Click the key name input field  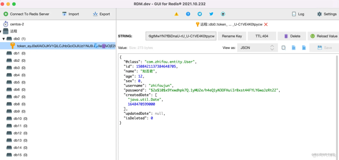[x=181, y=36]
